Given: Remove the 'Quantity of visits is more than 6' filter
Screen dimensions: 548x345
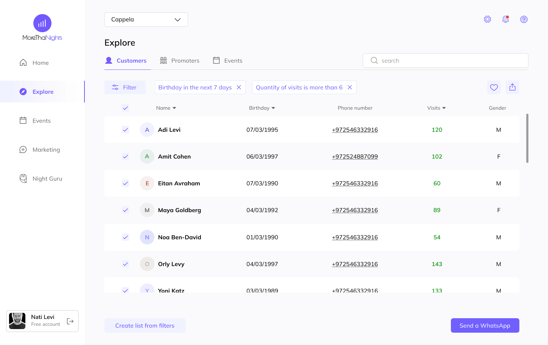Looking at the screenshot, I should [x=350, y=87].
